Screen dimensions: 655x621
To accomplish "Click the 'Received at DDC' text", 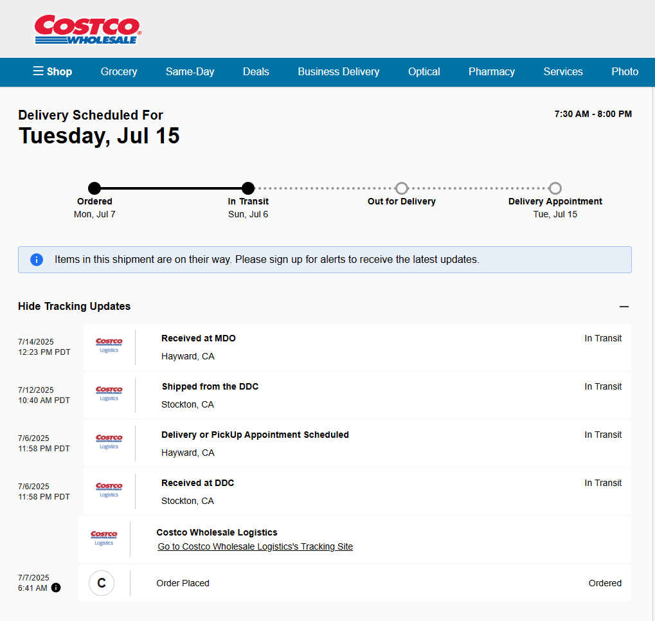I will click(197, 483).
